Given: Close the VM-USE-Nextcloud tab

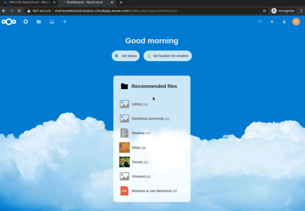Looking at the screenshot, I should [x=54, y=2].
